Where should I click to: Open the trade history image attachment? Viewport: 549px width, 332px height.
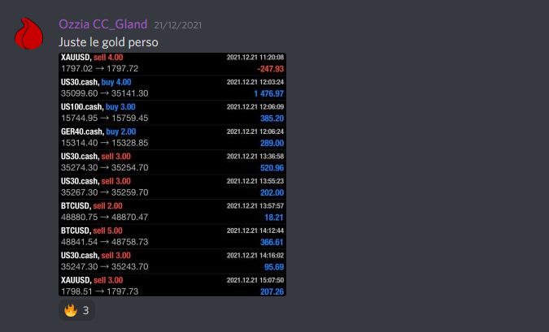pos(172,175)
